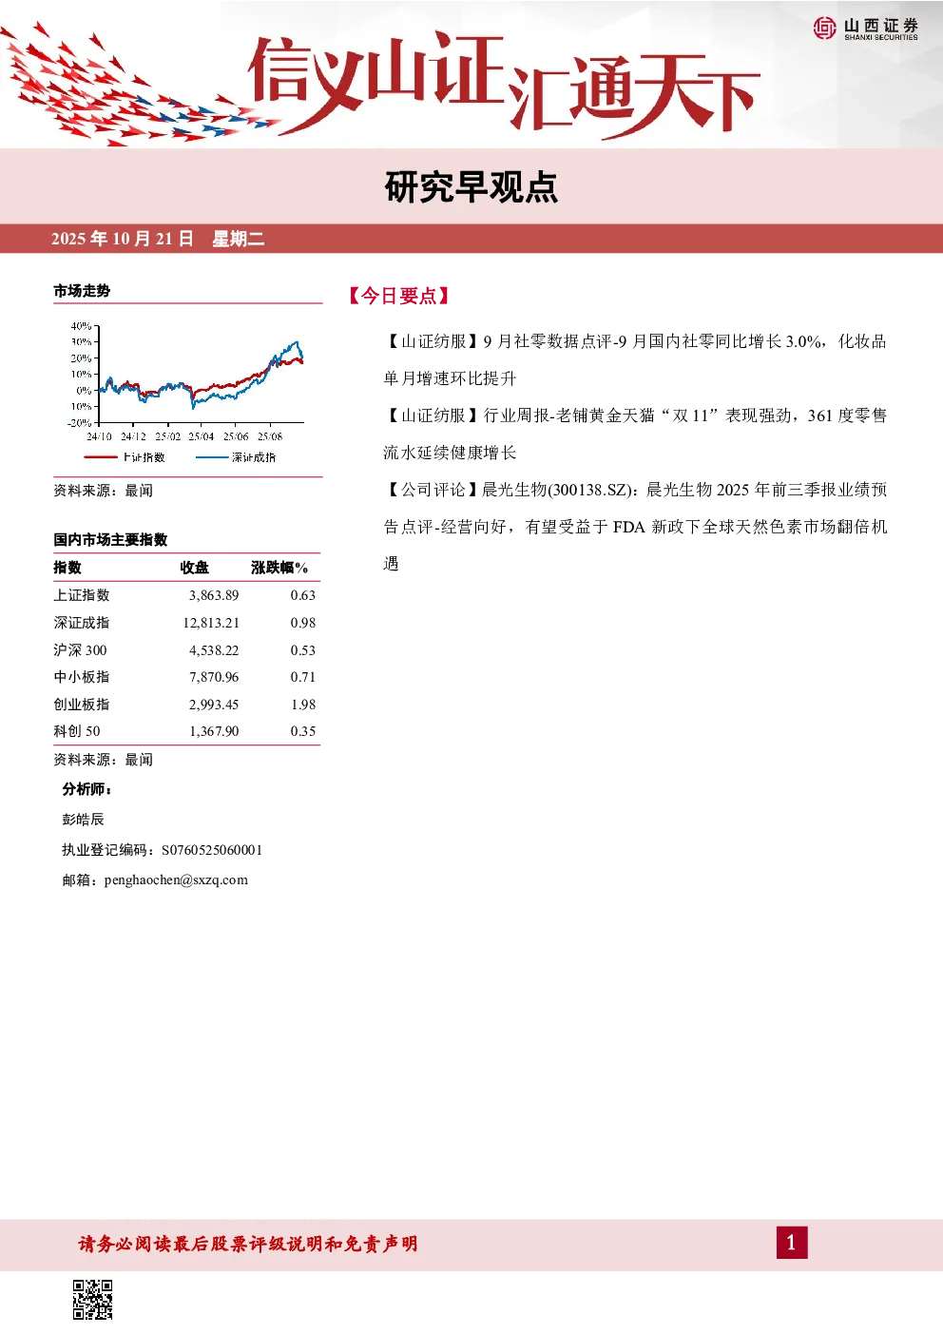Click the change value 0.71

coord(303,677)
